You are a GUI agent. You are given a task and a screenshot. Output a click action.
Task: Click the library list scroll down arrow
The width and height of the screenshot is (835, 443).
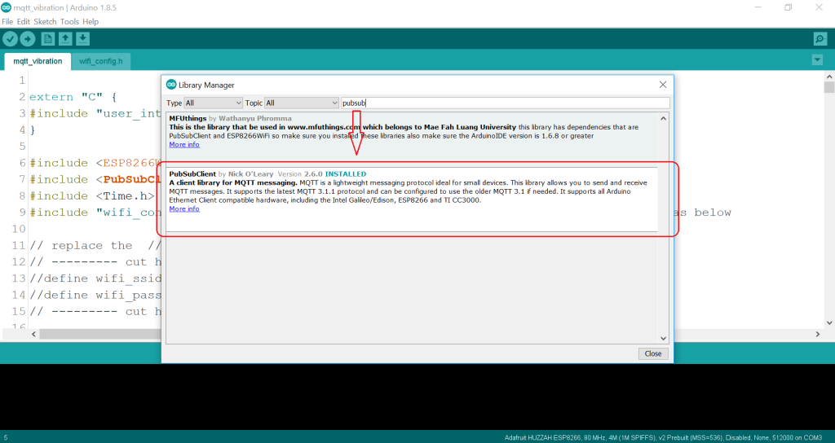[x=664, y=339]
